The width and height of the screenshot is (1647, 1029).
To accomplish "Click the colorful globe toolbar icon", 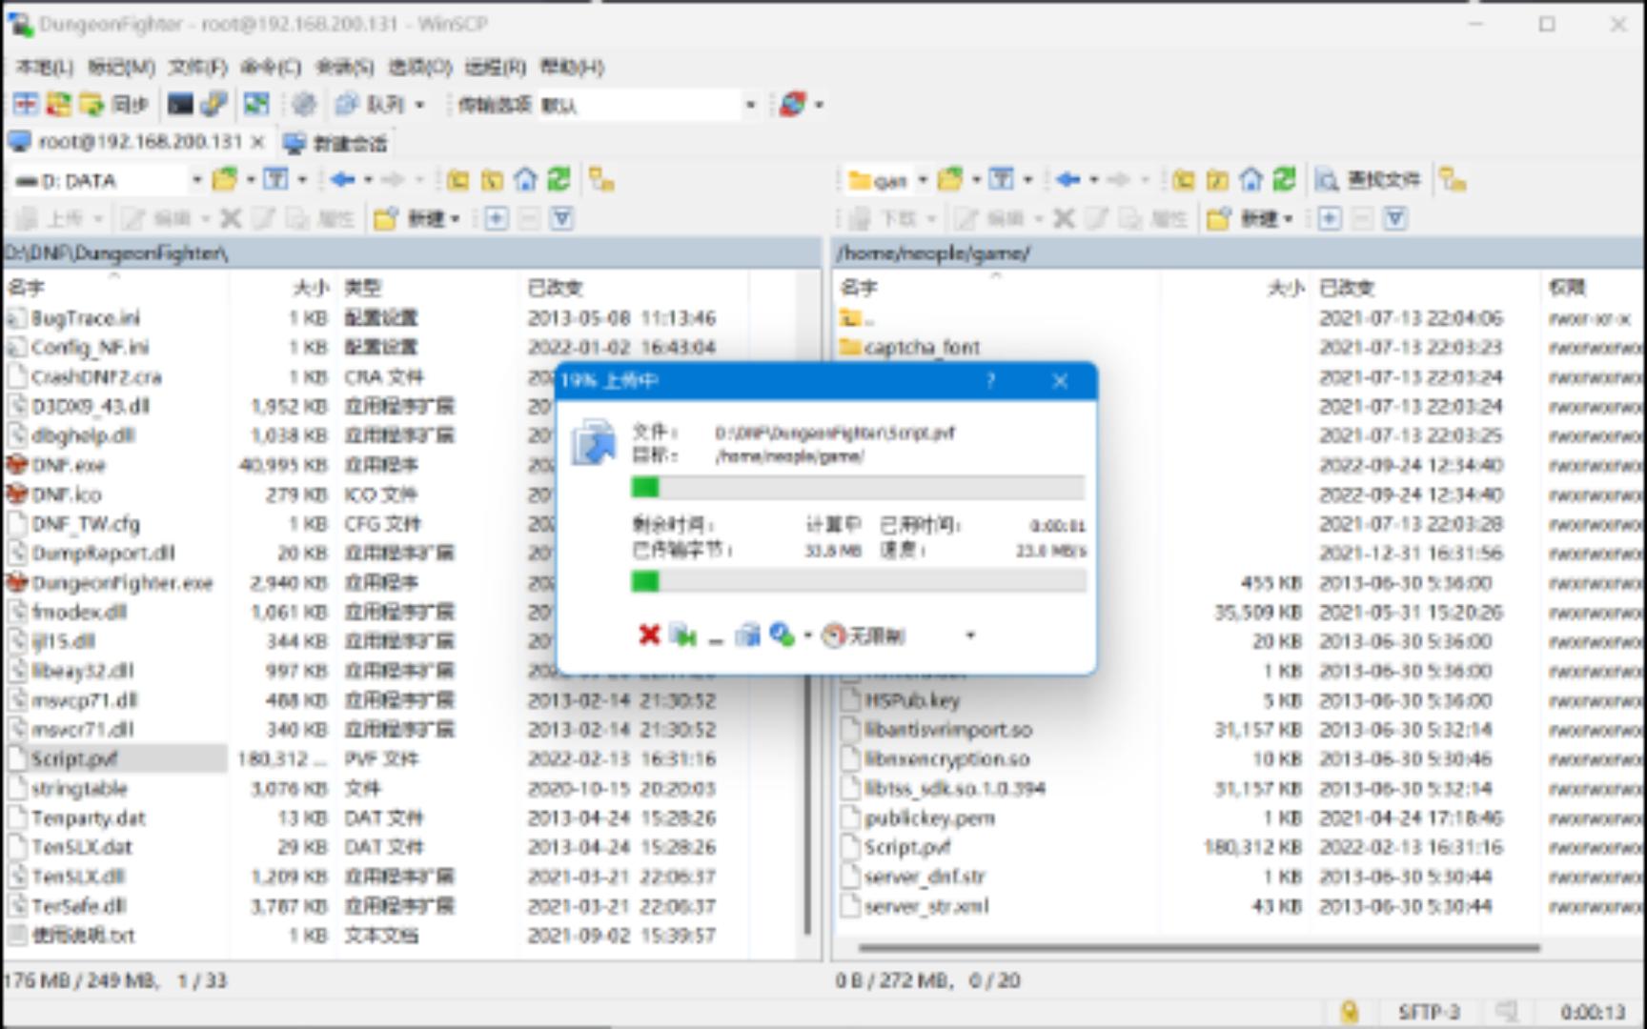I will pos(793,104).
